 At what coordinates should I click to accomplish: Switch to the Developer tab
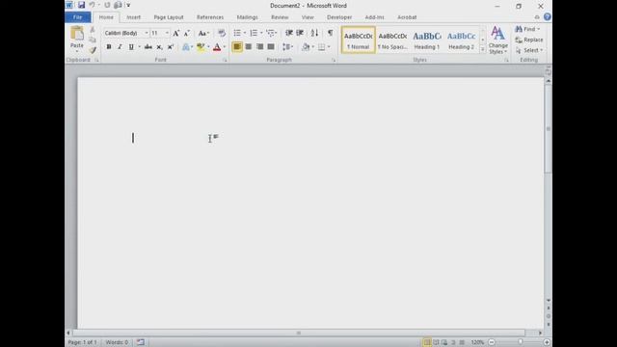click(x=339, y=17)
